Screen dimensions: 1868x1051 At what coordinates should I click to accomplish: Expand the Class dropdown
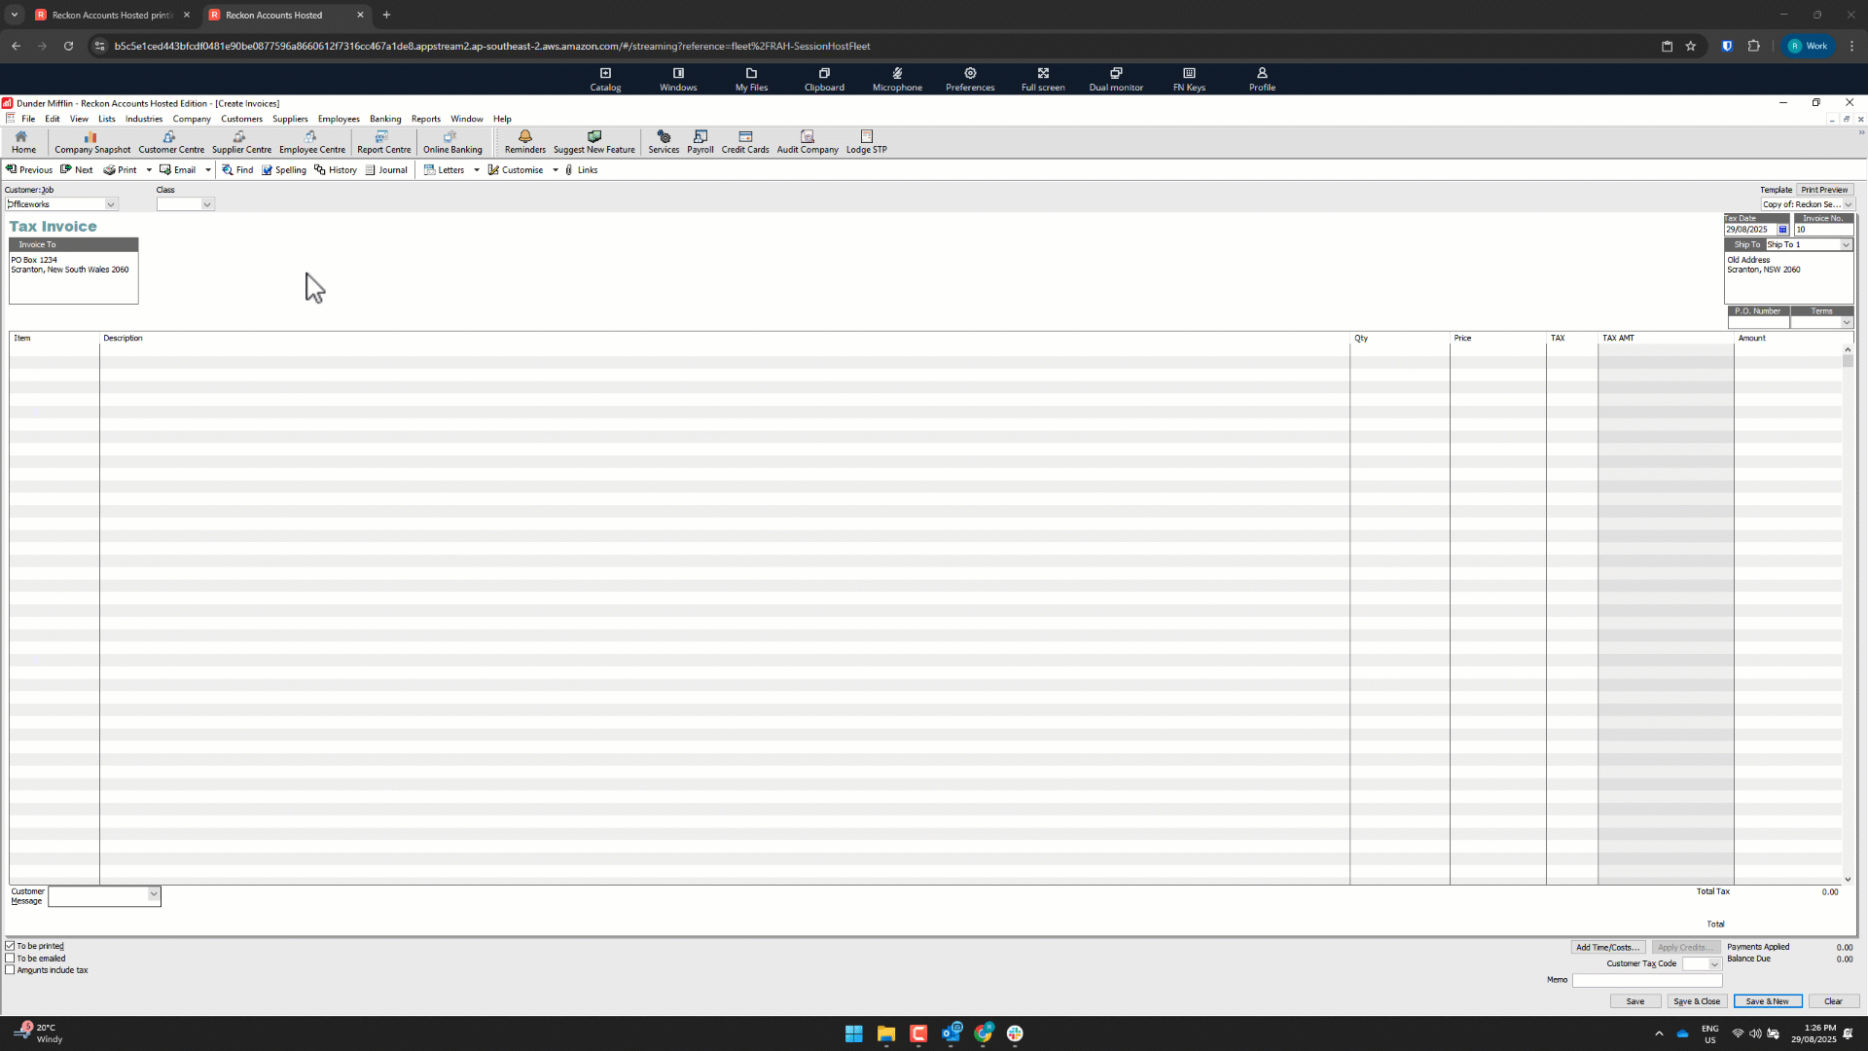pyautogui.click(x=207, y=204)
